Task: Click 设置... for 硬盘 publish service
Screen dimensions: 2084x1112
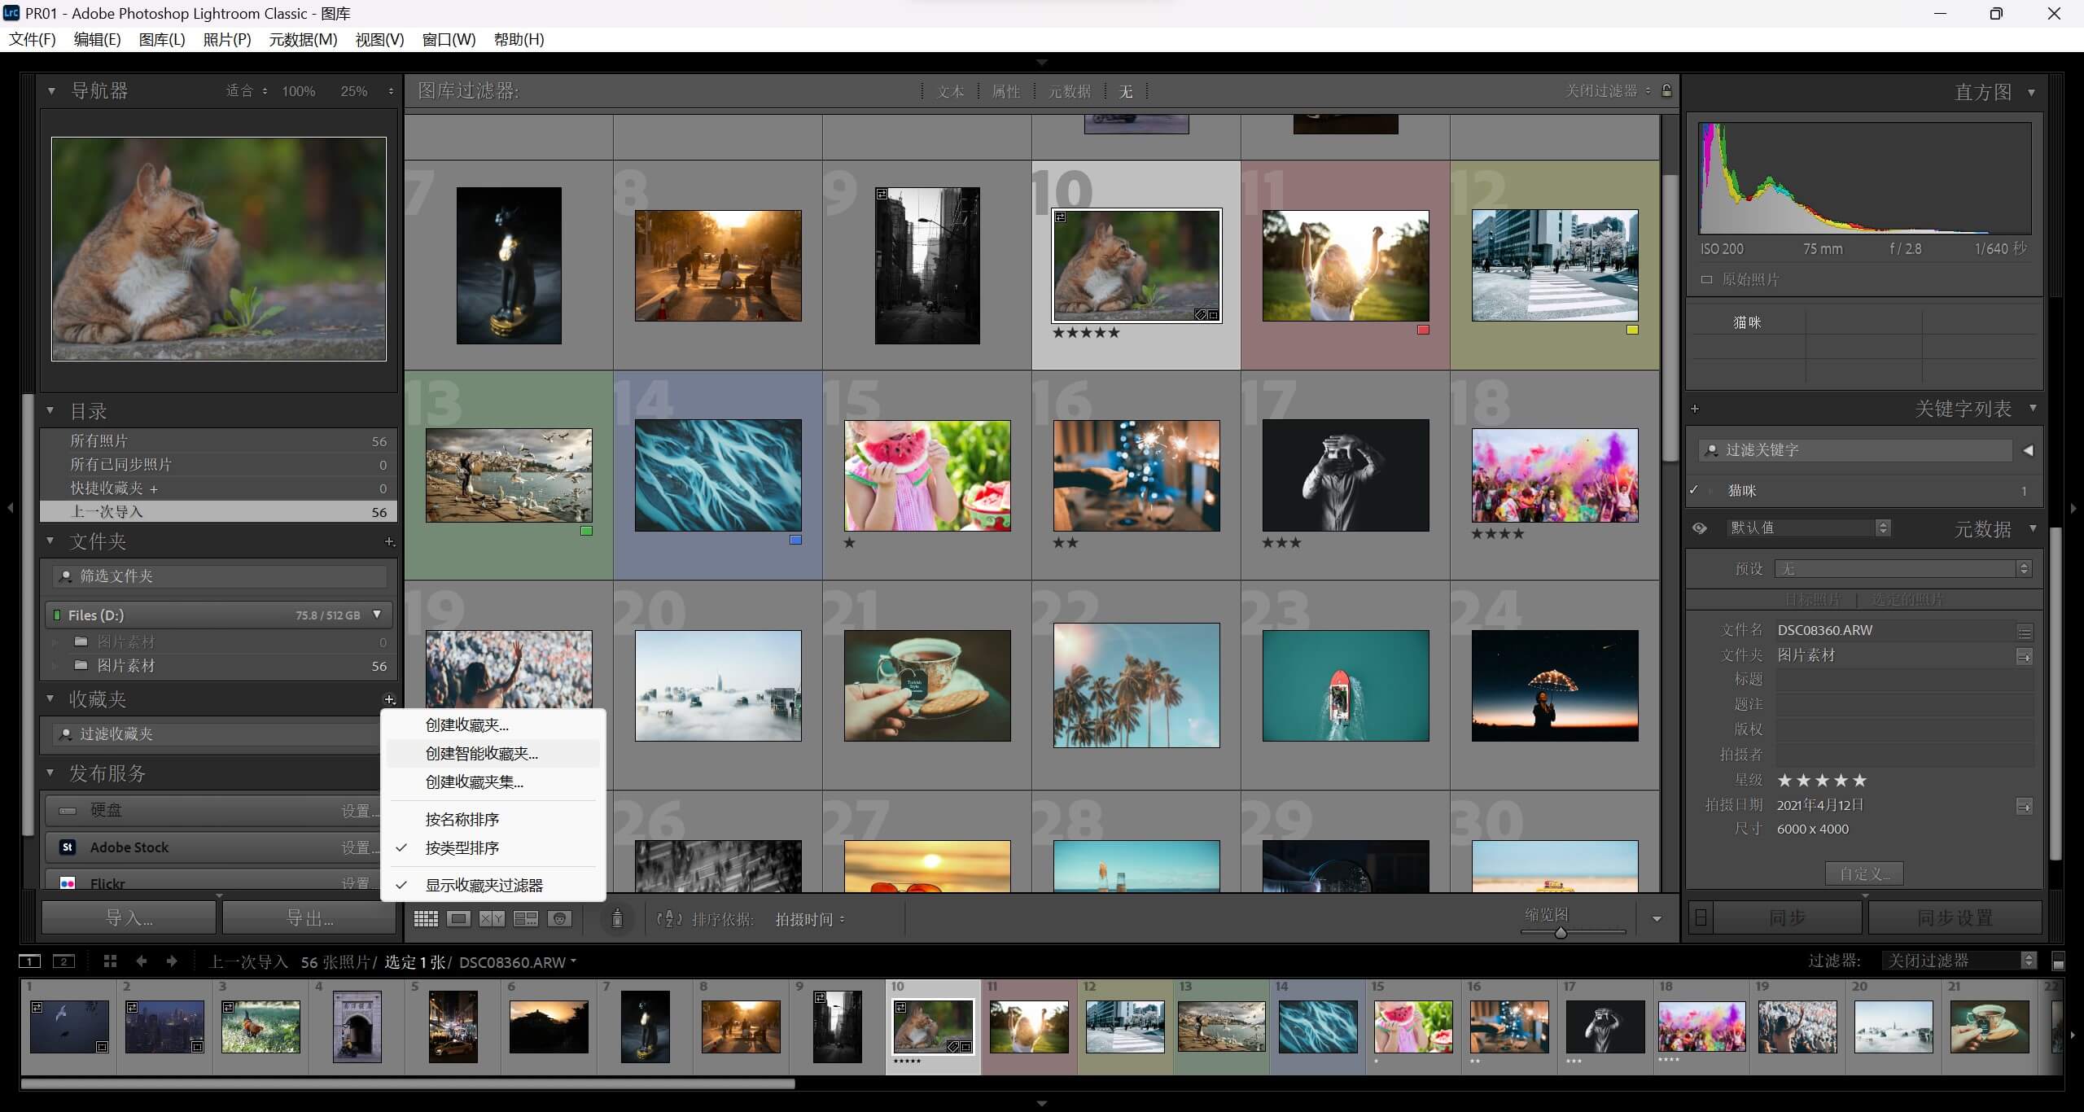Action: tap(360, 811)
